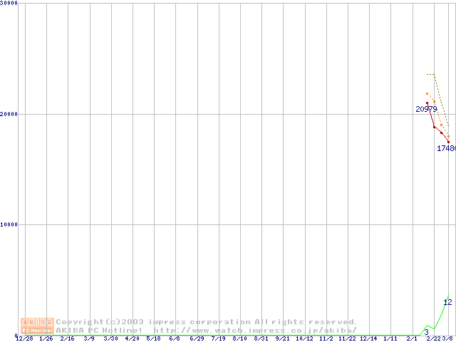Click the 20000 y-axis label
Image resolution: width=456 pixels, height=342 pixels.
coord(9,114)
